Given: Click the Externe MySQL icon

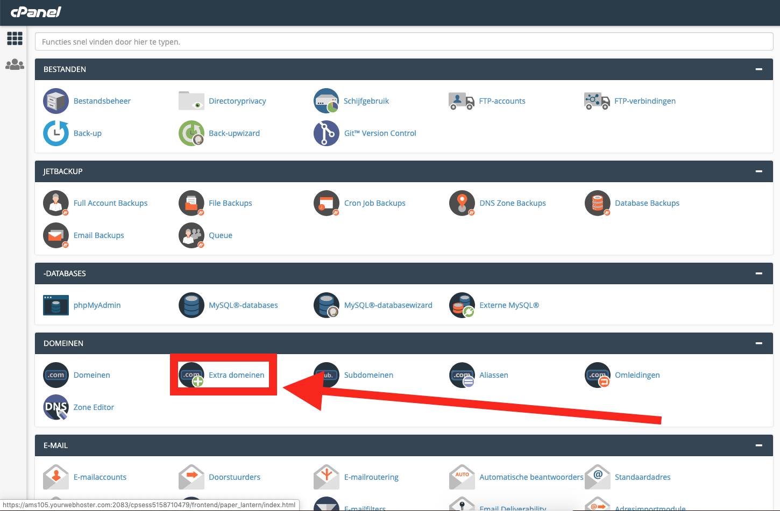Looking at the screenshot, I should [462, 305].
